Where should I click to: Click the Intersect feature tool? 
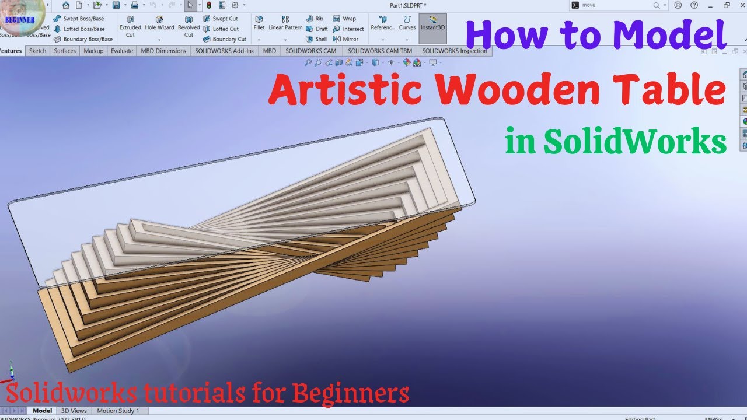coord(348,29)
